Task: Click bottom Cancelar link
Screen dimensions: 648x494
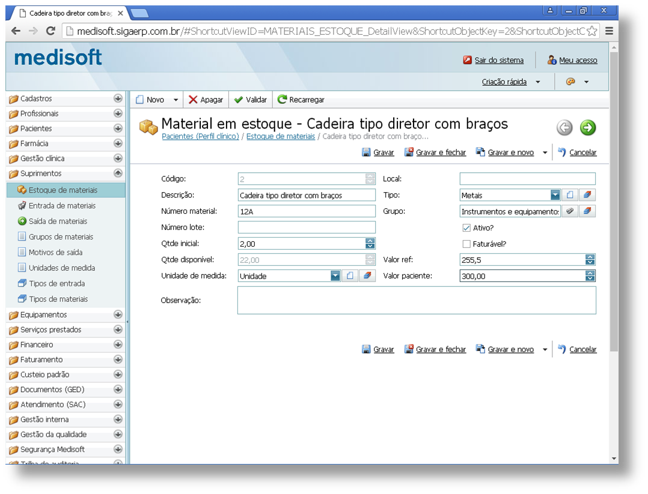Action: (x=577, y=349)
